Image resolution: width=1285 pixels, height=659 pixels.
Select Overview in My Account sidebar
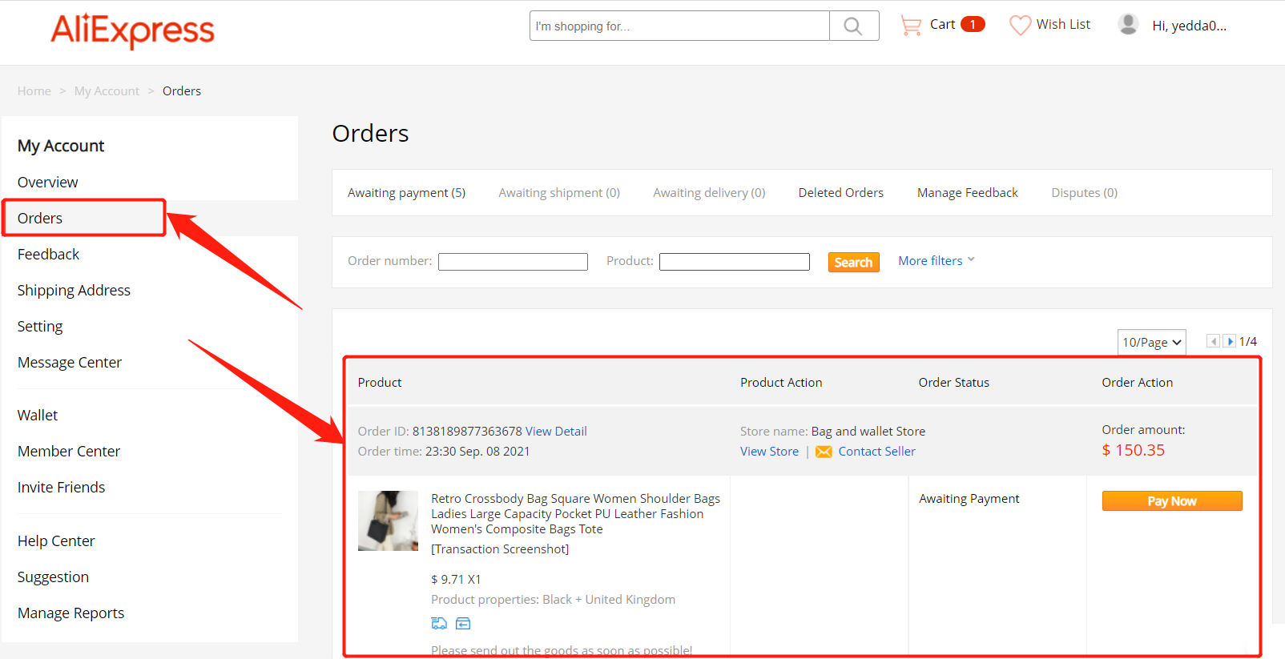point(48,183)
